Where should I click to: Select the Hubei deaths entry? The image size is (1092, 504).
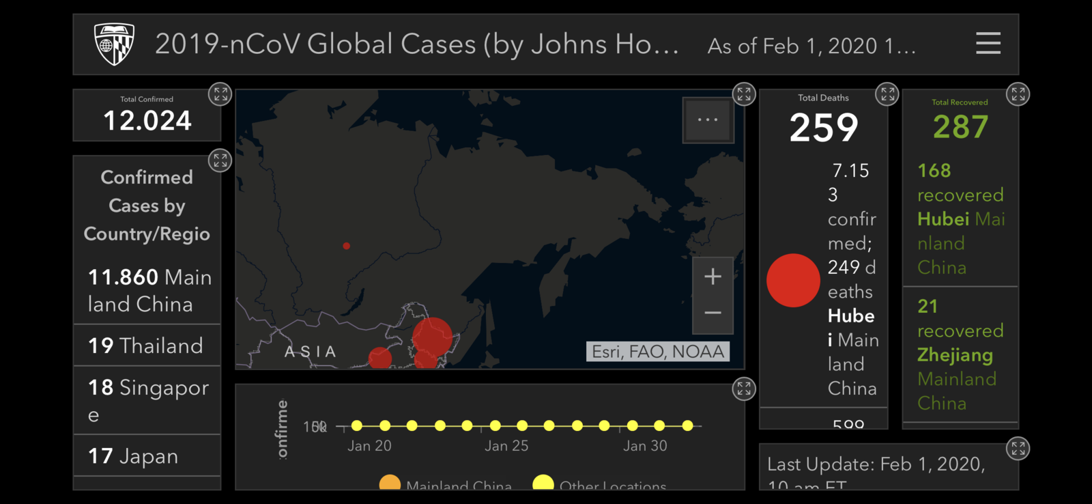point(824,279)
